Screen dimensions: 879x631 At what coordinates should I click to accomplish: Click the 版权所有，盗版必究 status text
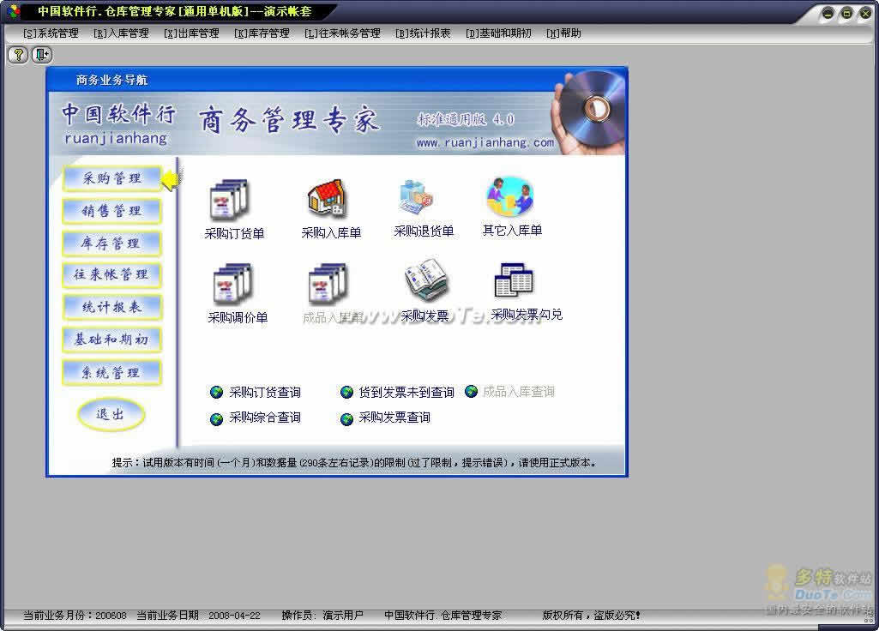click(x=591, y=616)
